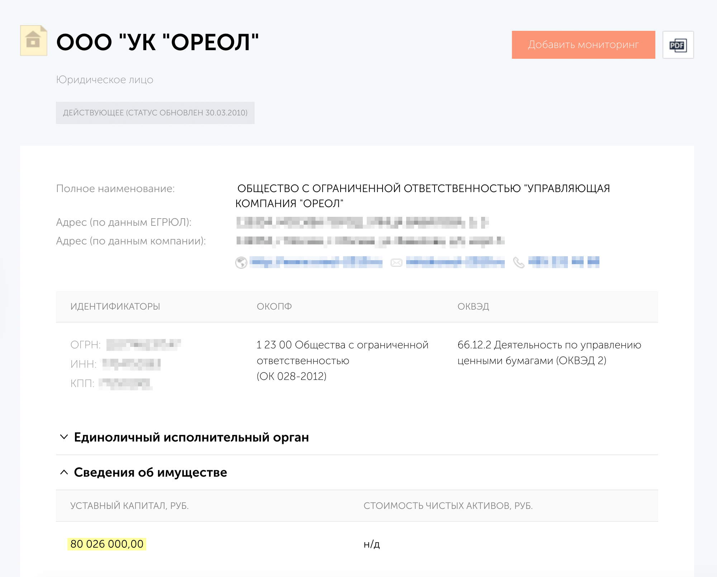
Task: Click the phone handset icon
Action: (518, 263)
